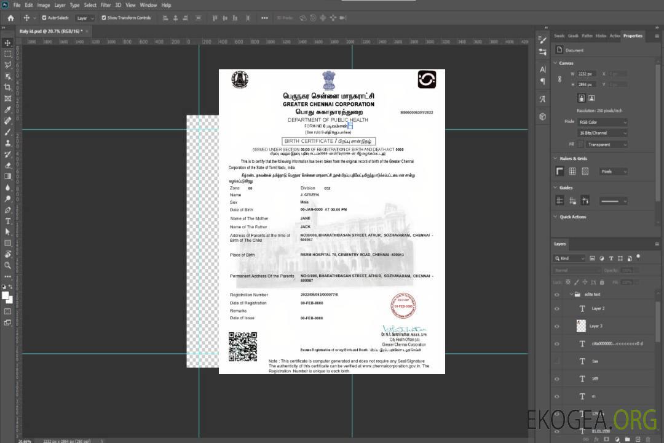Collapse the Quick Actions section
Image resolution: width=664 pixels, height=443 pixels.
555,217
